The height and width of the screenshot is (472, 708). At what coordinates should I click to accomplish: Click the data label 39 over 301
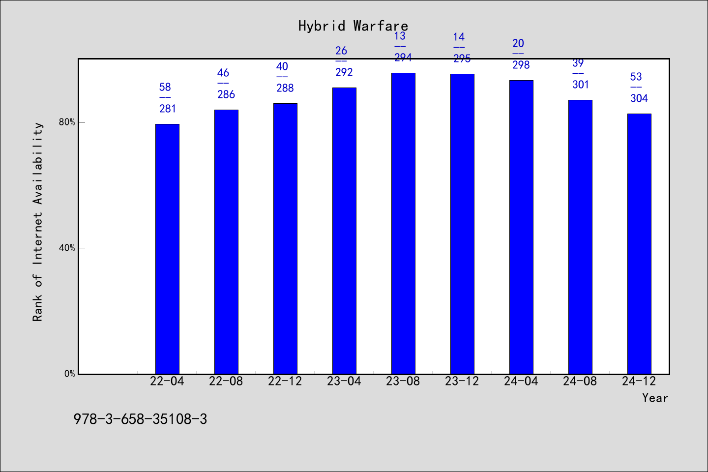pyautogui.click(x=580, y=74)
